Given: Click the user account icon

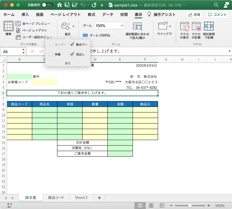Looking at the screenshot, I should (226, 5).
